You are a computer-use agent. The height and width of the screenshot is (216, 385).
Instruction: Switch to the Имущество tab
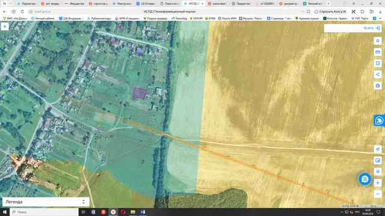[x=75, y=4]
